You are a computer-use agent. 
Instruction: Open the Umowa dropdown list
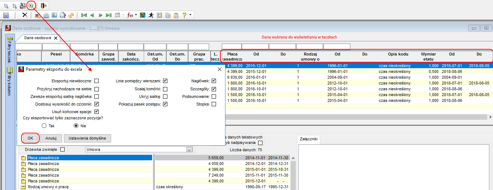click(x=189, y=149)
